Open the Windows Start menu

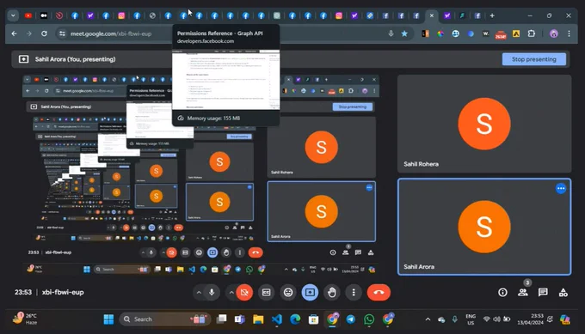(x=108, y=319)
